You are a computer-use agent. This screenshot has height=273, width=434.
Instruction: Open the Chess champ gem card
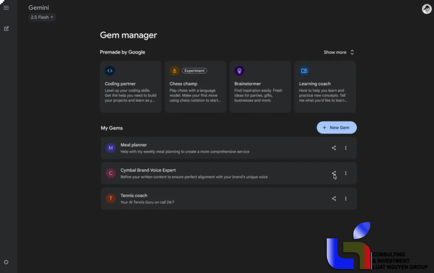pyautogui.click(x=195, y=87)
